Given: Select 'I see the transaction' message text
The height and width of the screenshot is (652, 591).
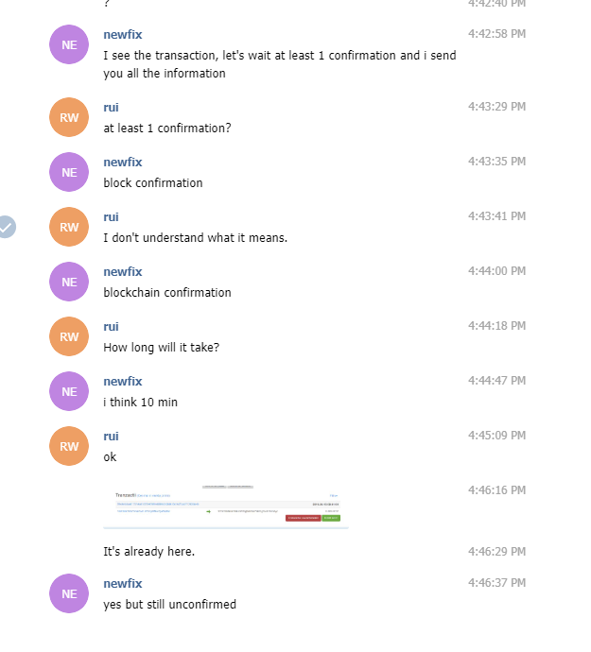Looking at the screenshot, I should [280, 64].
